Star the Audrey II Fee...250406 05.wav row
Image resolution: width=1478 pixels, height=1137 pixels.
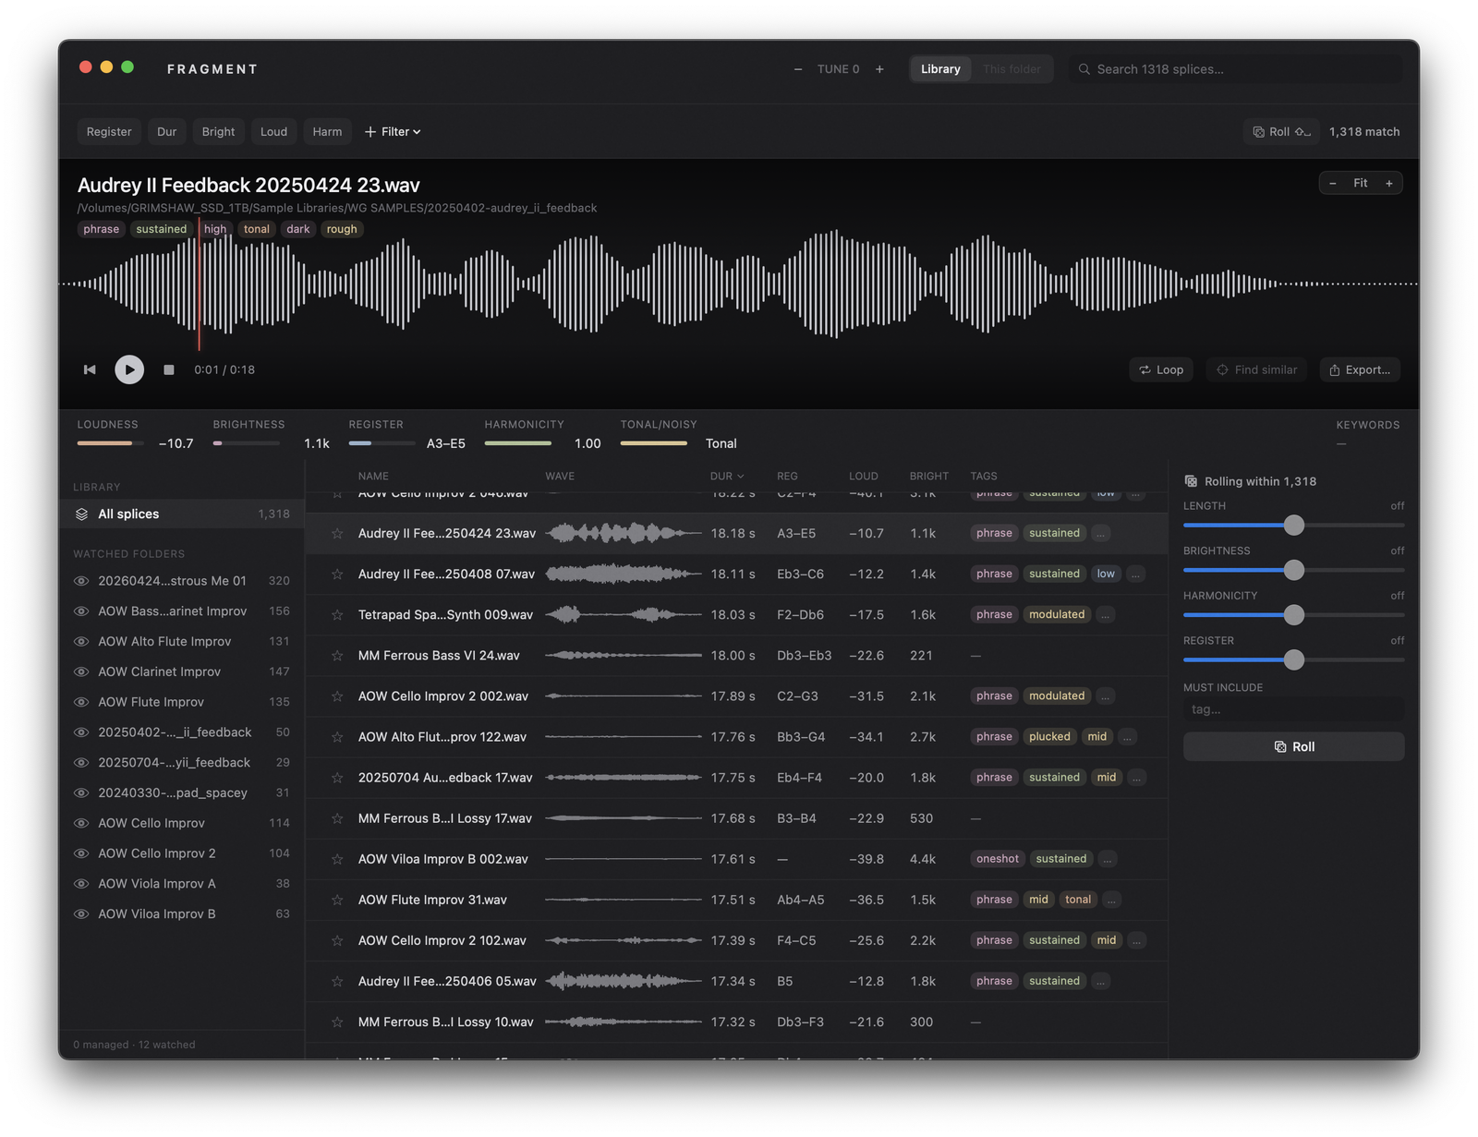tap(337, 981)
